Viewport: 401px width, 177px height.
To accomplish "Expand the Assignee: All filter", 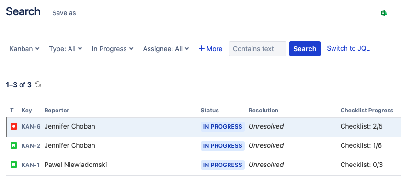I will [166, 49].
